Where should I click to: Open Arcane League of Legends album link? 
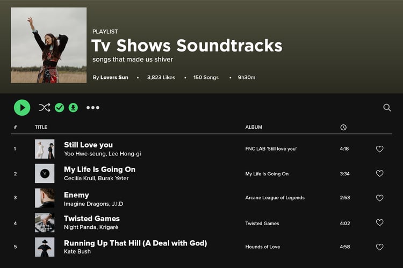(275, 198)
